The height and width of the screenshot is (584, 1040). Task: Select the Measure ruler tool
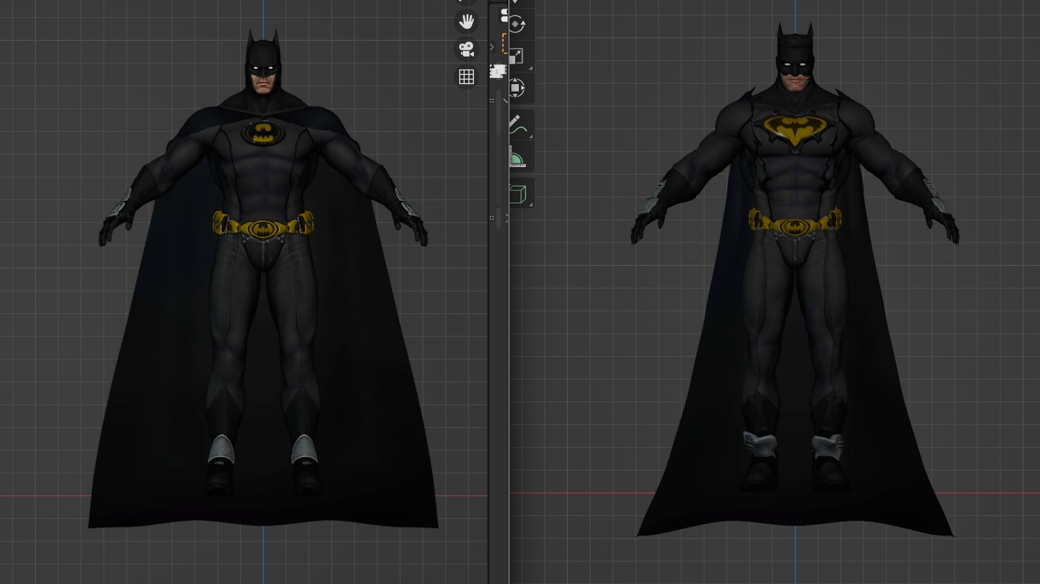pyautogui.click(x=517, y=158)
